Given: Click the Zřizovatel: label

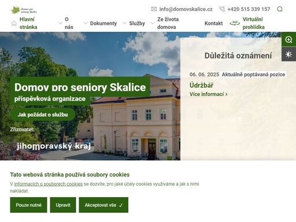Looking at the screenshot, I should 22,129.
